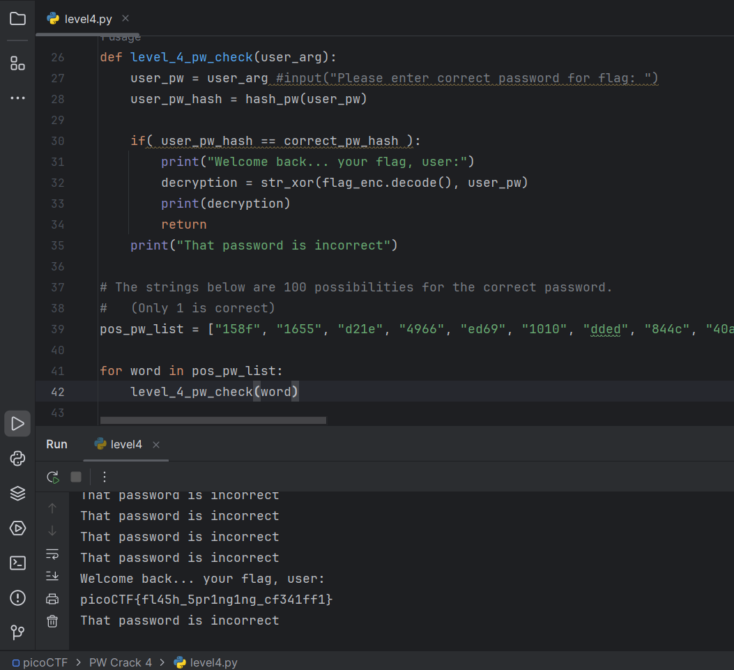Close the level4.py editor tab
Viewport: 734px width, 670px height.
coord(125,19)
